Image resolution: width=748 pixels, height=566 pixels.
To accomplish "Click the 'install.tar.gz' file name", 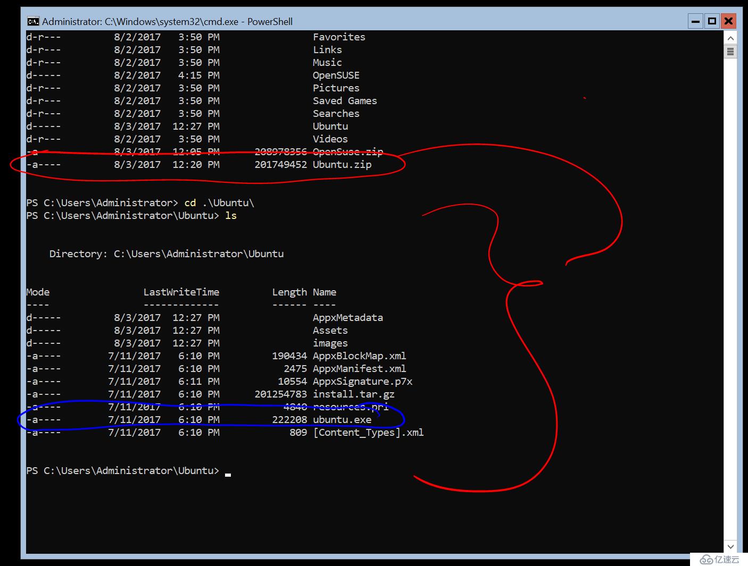I will coord(354,394).
